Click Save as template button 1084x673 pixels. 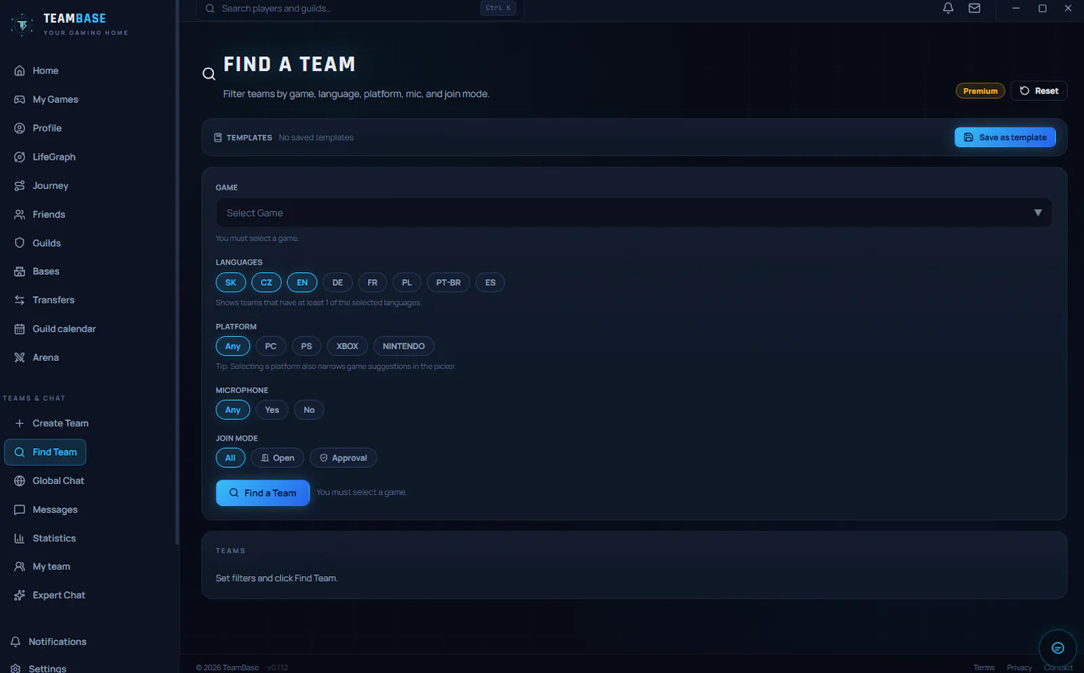[1005, 137]
